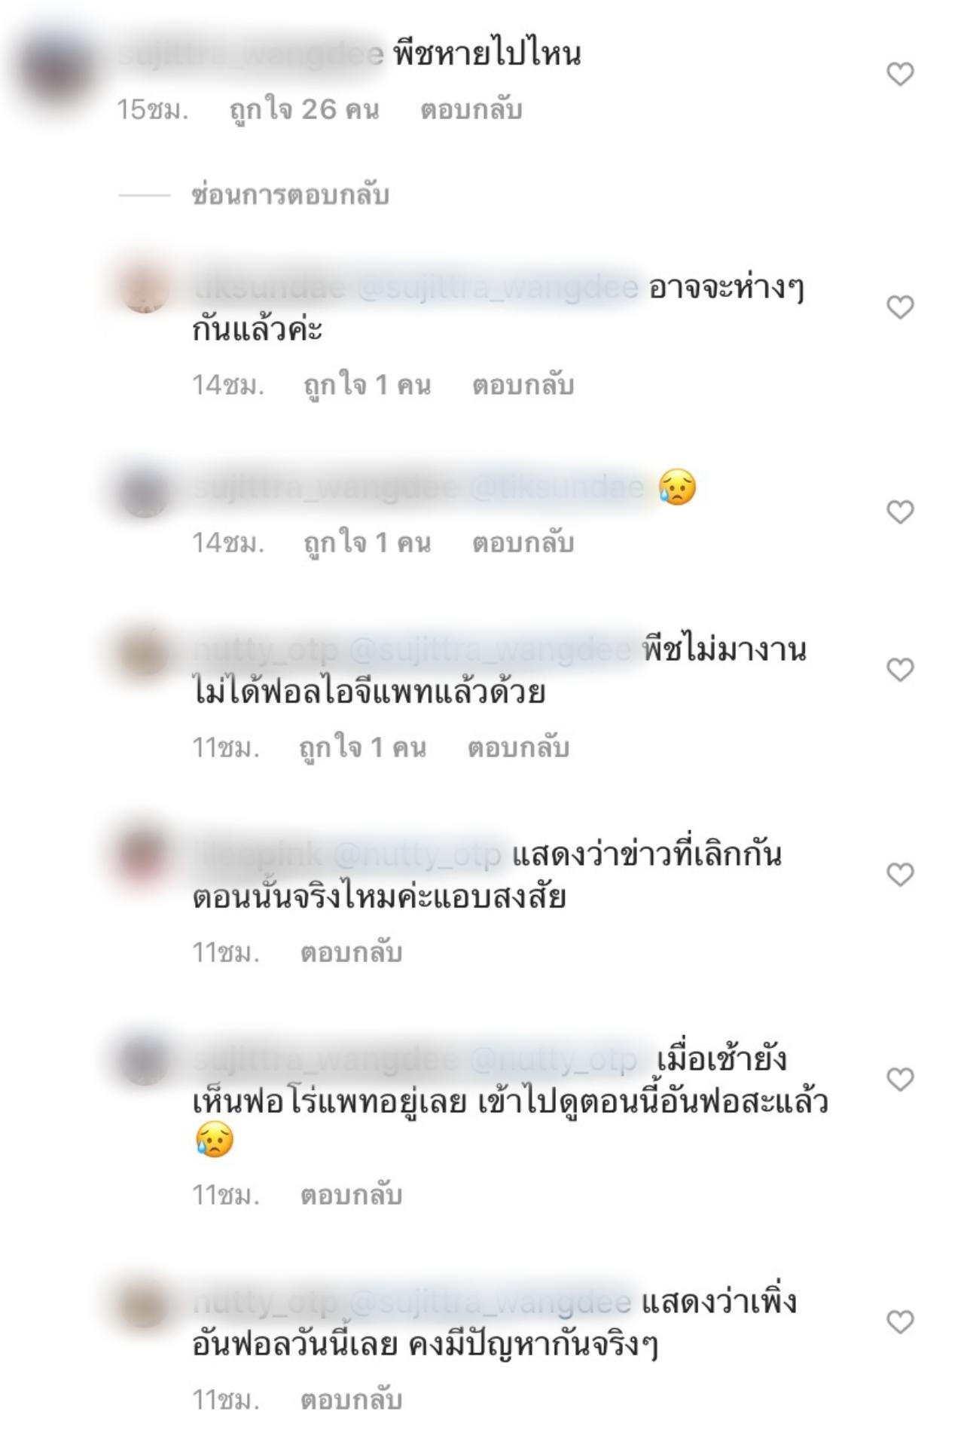
Task: Open the 1-person likes list under "อาจจะห่างๆ"
Action: tap(367, 385)
